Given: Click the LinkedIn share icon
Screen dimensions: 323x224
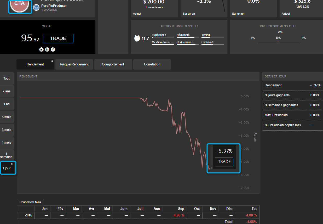Looking at the screenshot, I should point(47,49).
